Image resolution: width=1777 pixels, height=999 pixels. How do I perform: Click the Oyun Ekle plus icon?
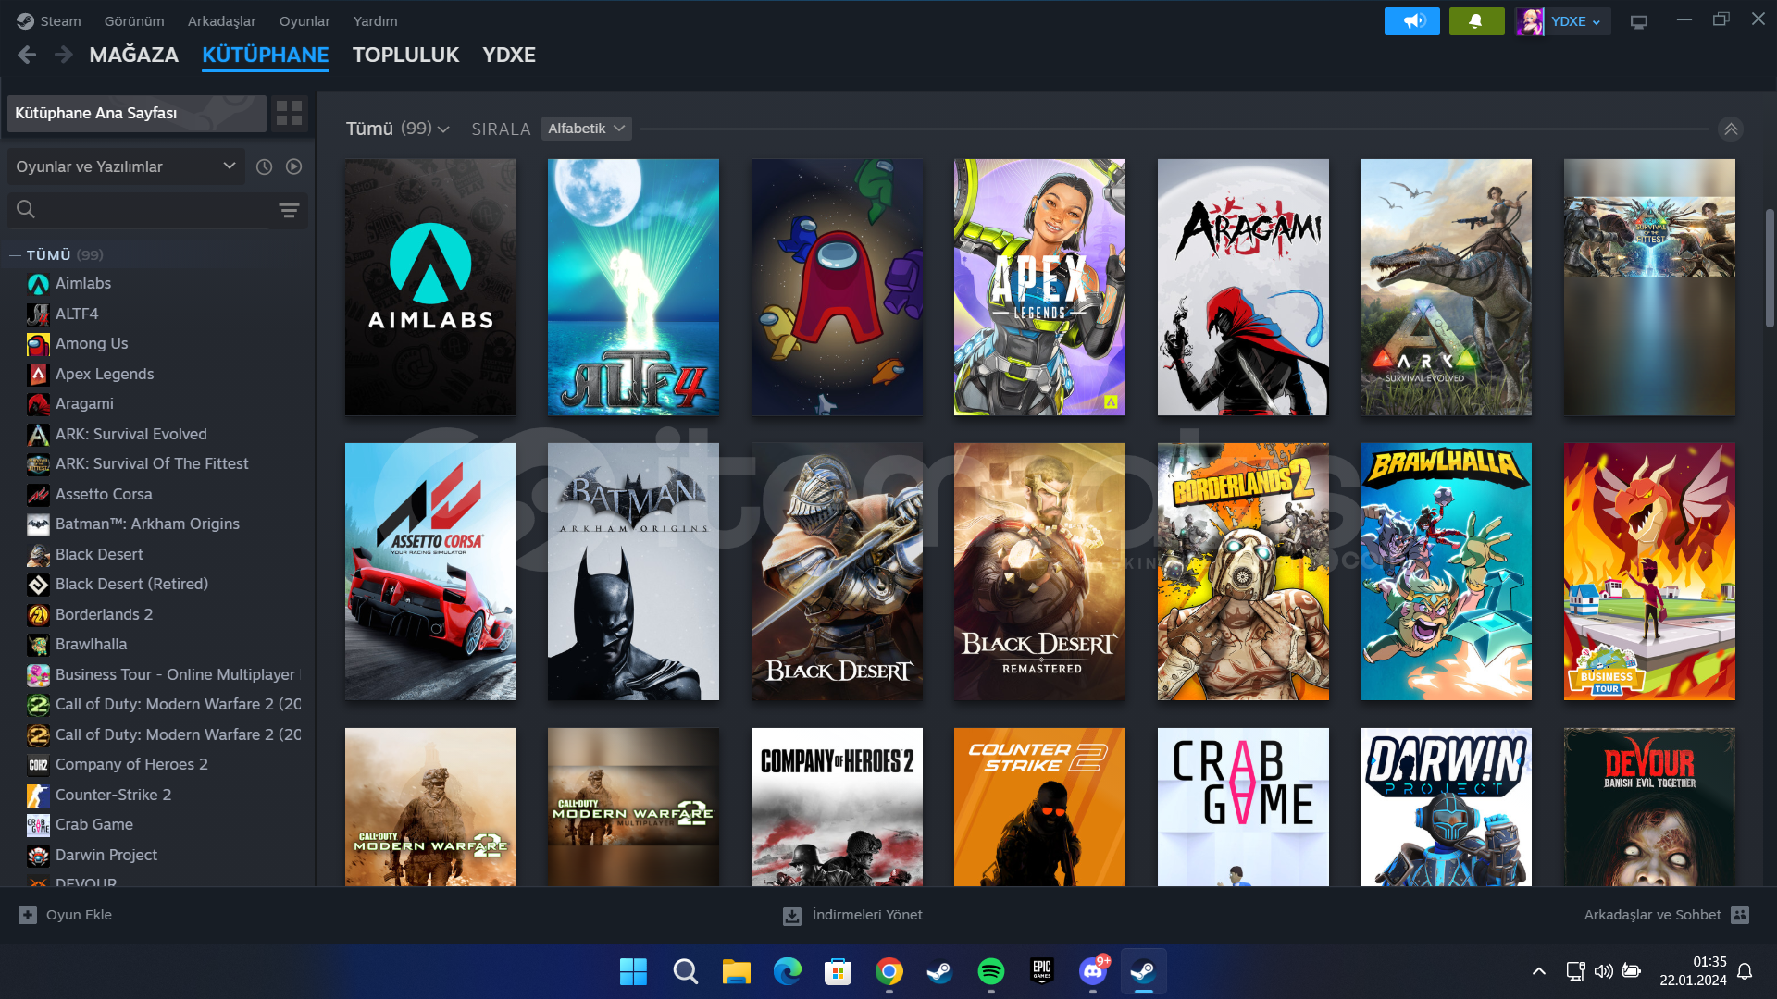(28, 915)
